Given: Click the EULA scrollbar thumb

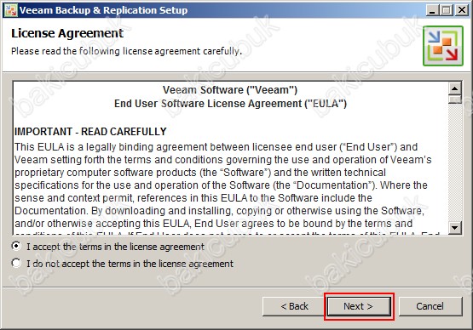Looking at the screenshot, I should click(454, 100).
